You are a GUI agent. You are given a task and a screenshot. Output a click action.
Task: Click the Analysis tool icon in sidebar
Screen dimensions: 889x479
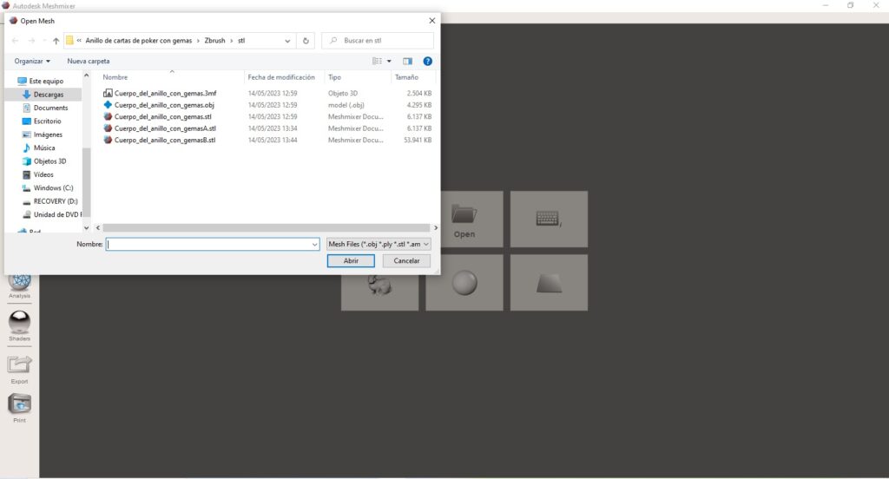coord(19,282)
